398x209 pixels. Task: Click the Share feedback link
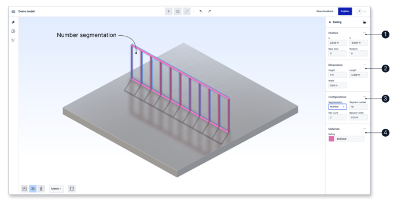[325, 12]
